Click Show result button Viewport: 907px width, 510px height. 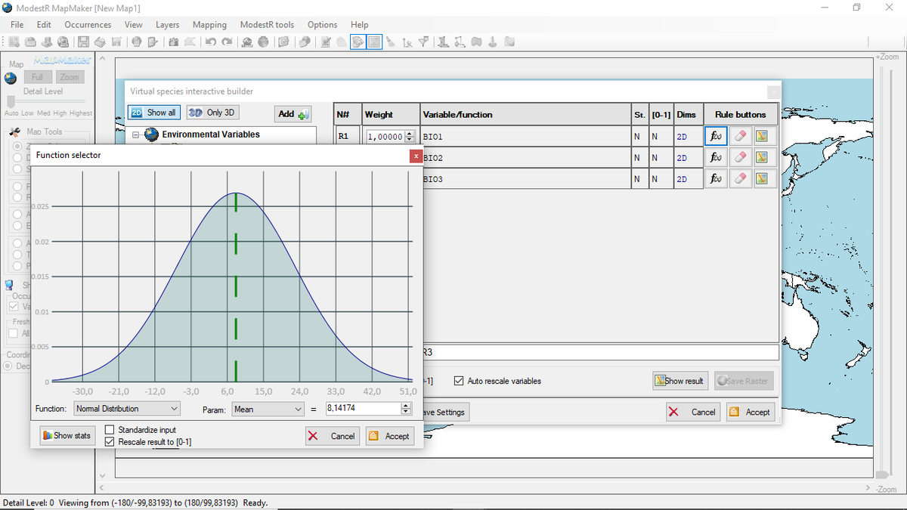(679, 381)
